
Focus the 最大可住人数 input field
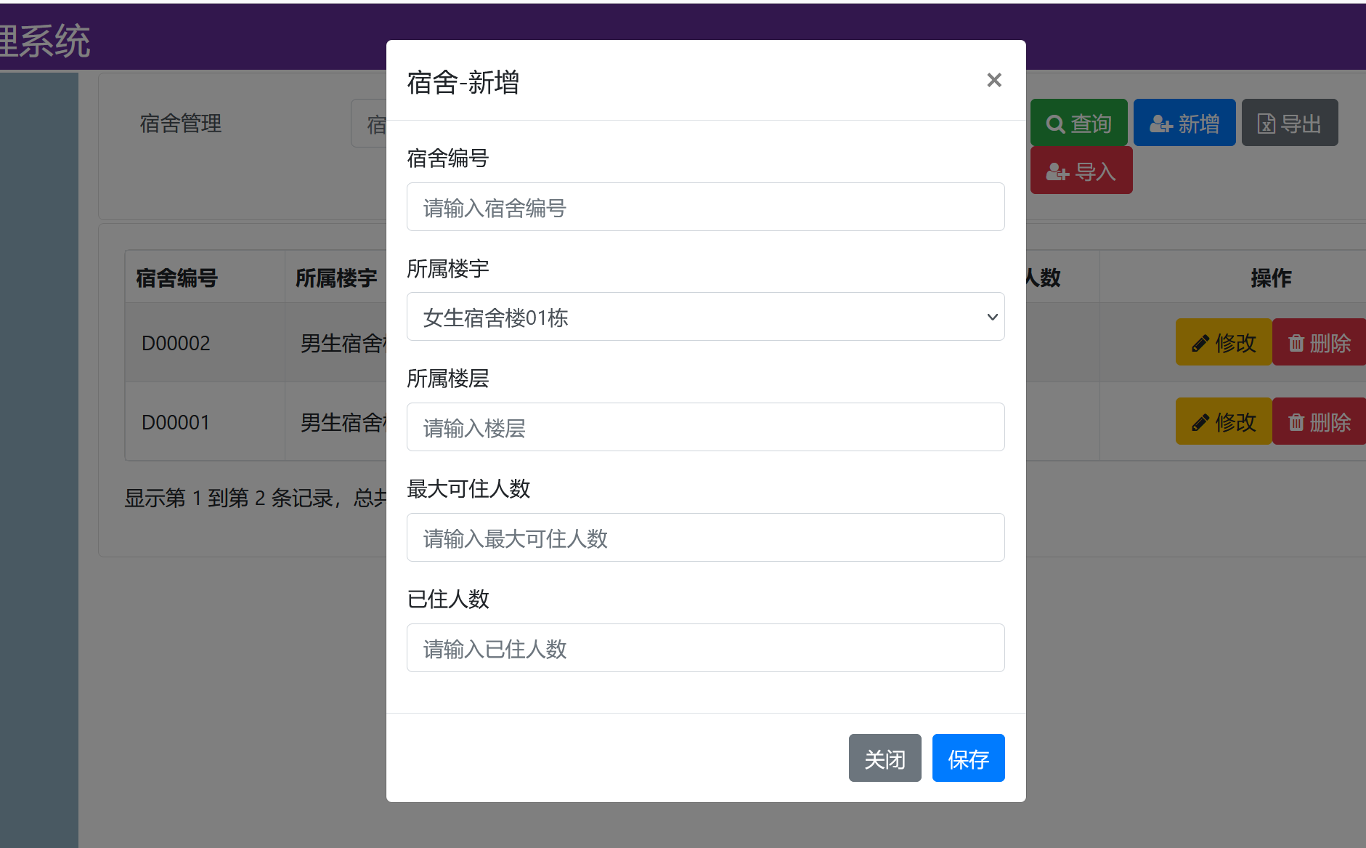pos(705,538)
